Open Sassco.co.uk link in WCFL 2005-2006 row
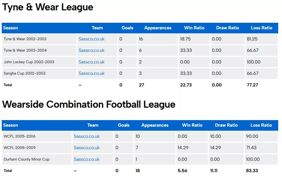Screen dimensions: 282x179 tap(87, 136)
